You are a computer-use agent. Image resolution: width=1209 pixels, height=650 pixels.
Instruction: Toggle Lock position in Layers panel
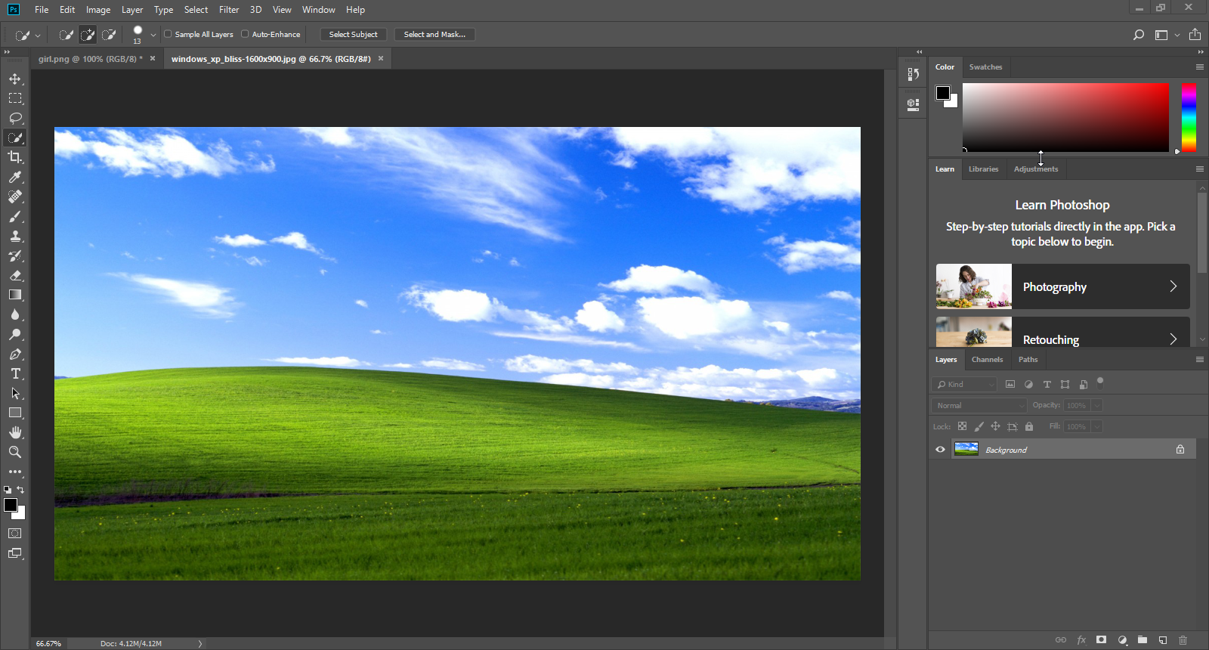pyautogui.click(x=995, y=426)
